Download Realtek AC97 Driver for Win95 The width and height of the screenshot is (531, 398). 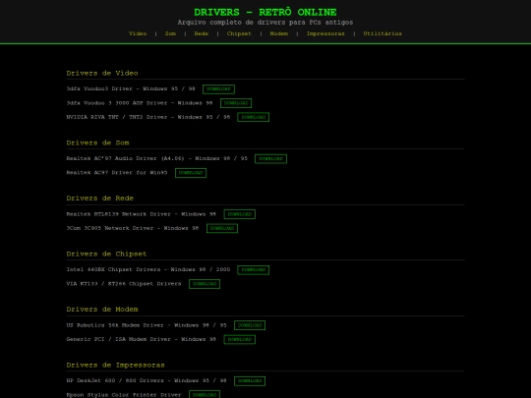[x=191, y=173]
